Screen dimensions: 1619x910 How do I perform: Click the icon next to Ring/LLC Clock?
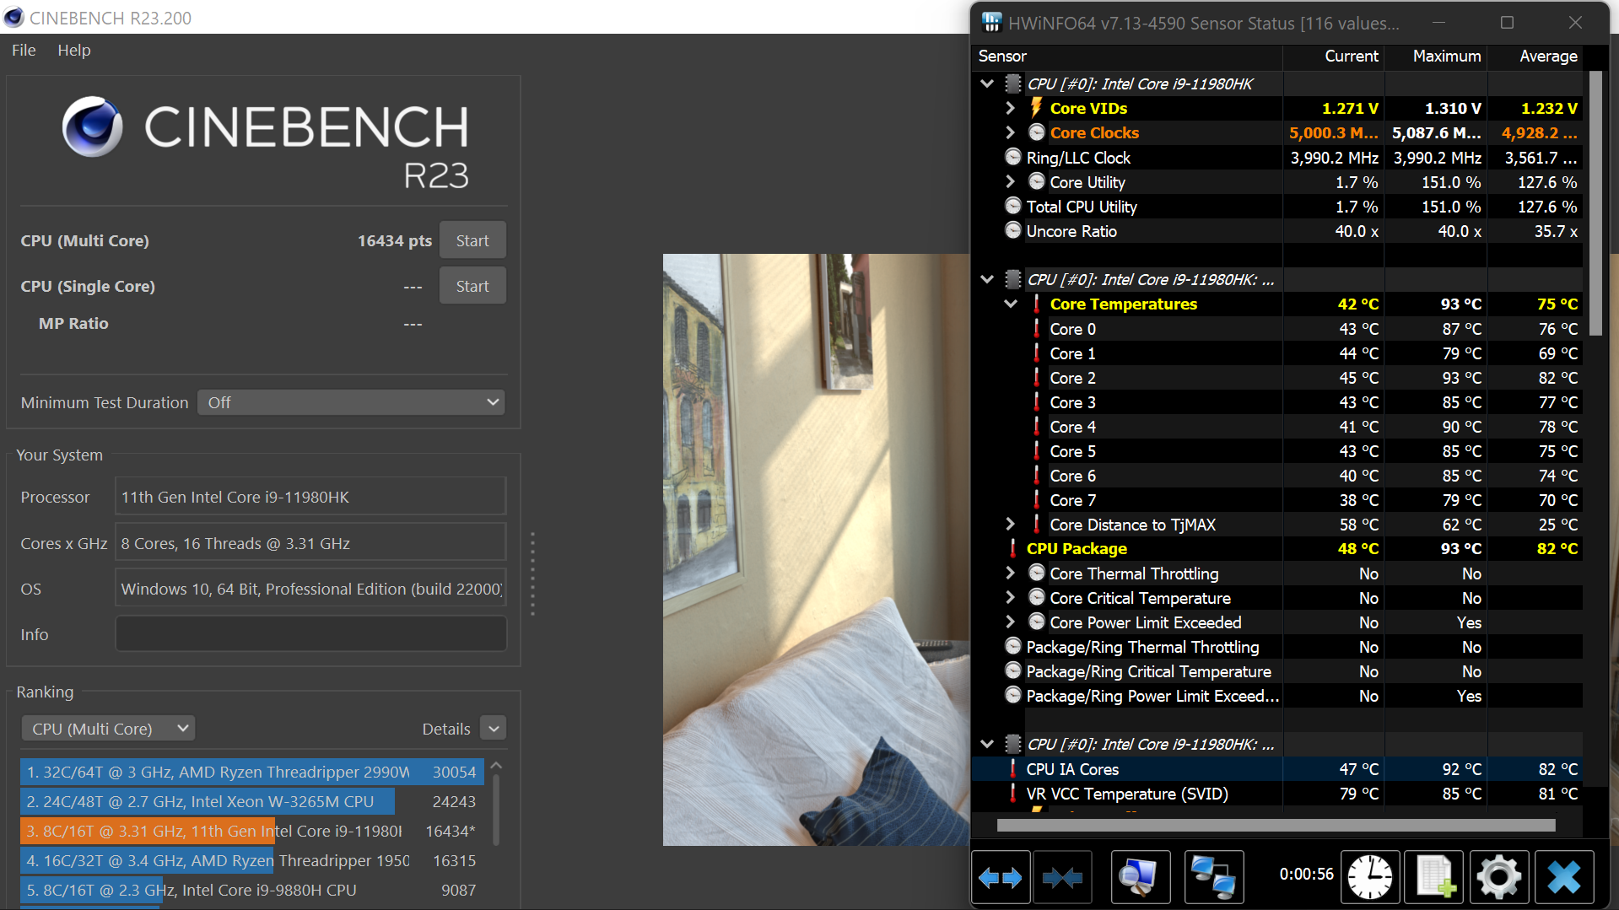pos(1013,157)
